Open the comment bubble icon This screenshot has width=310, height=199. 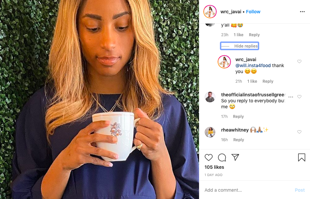coord(222,157)
